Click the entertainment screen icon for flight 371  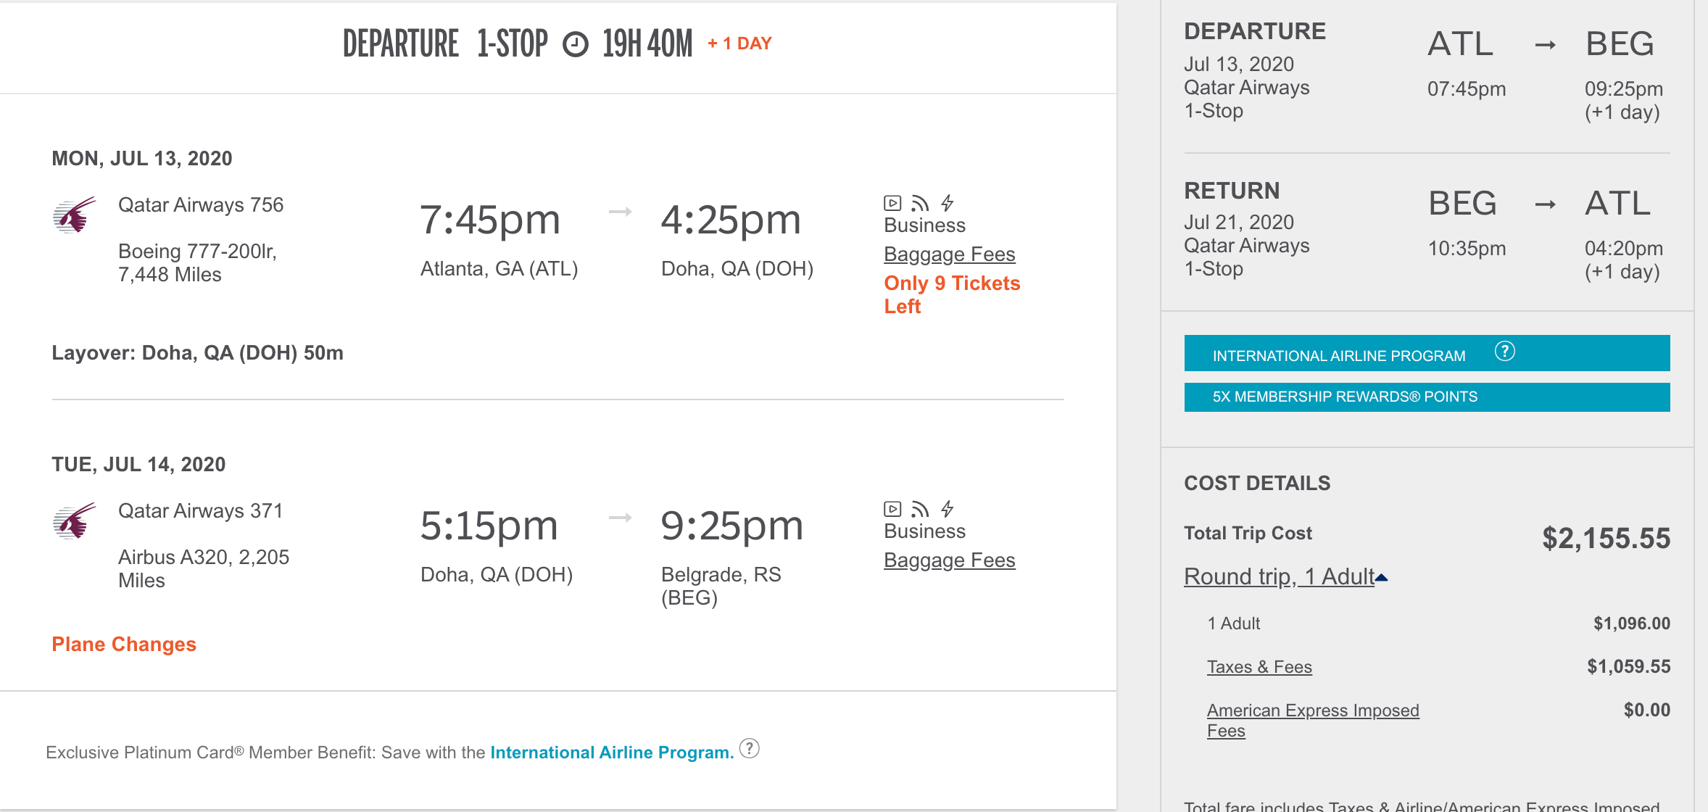click(892, 509)
